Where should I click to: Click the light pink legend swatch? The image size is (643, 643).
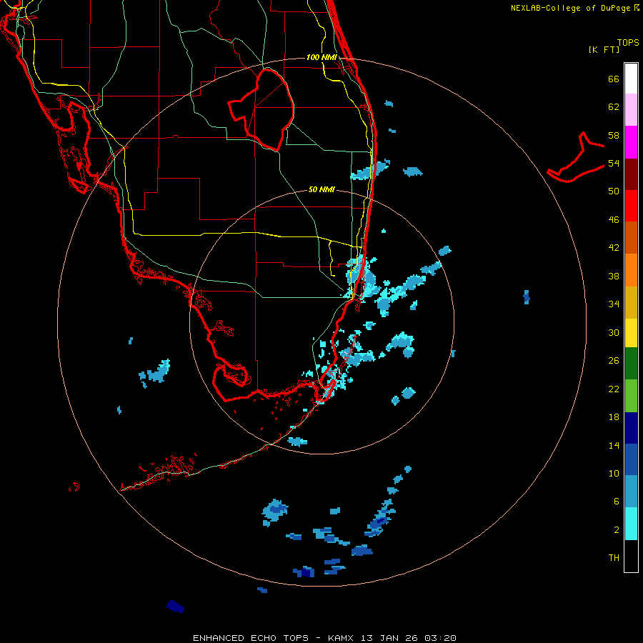click(x=631, y=110)
